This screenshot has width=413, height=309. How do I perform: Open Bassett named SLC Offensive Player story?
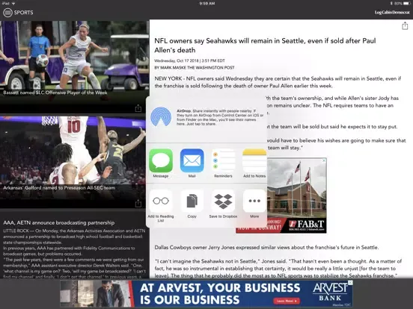(75, 67)
